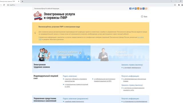
Task: Click the family photo thumbnail
Action: 45,55
